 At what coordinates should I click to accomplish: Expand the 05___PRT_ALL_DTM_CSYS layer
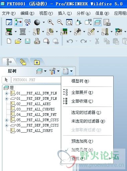coord(6,120)
